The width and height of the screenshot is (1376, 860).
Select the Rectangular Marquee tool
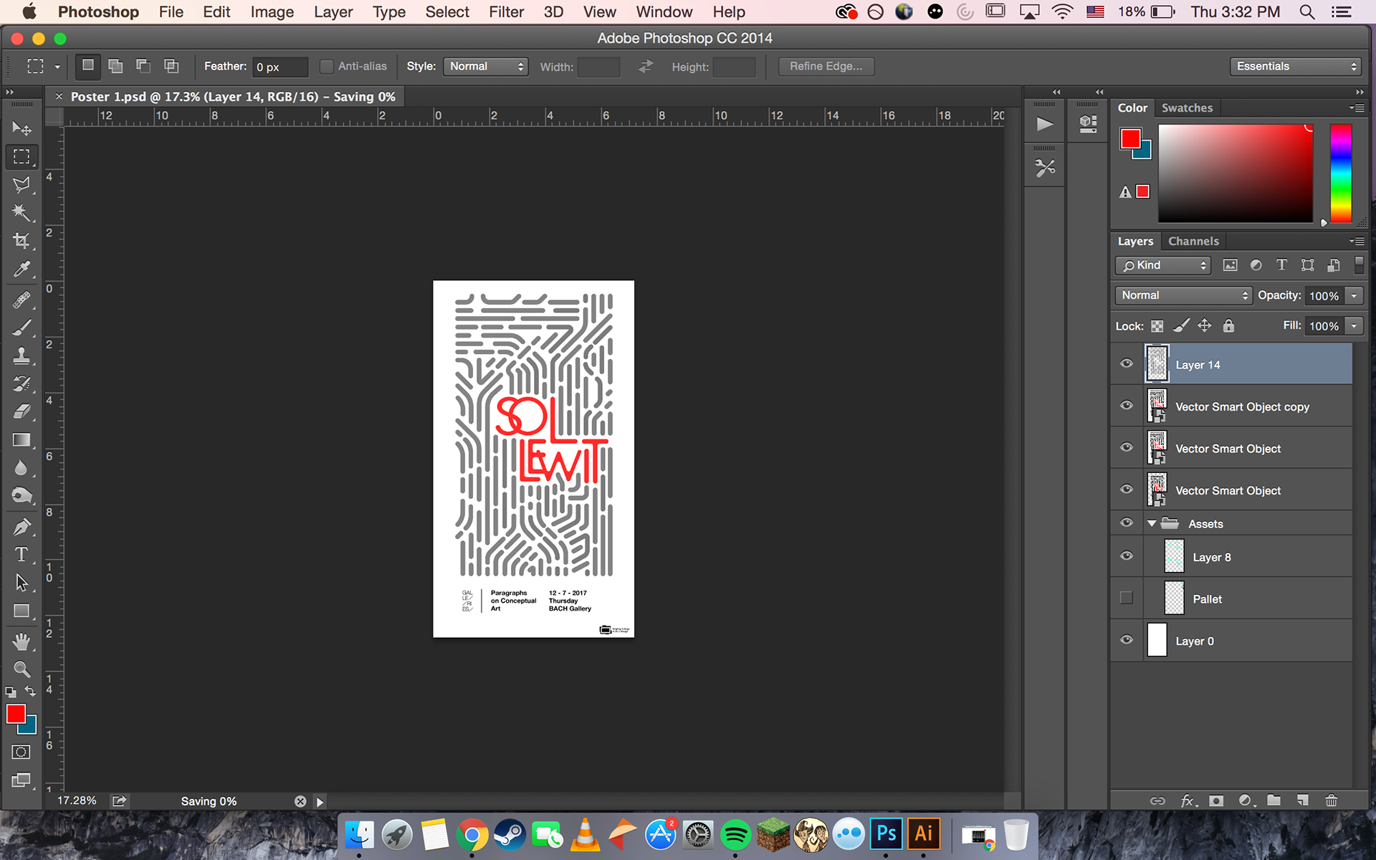pyautogui.click(x=21, y=156)
